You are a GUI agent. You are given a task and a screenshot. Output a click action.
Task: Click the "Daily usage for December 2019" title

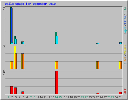[x=30, y=4]
